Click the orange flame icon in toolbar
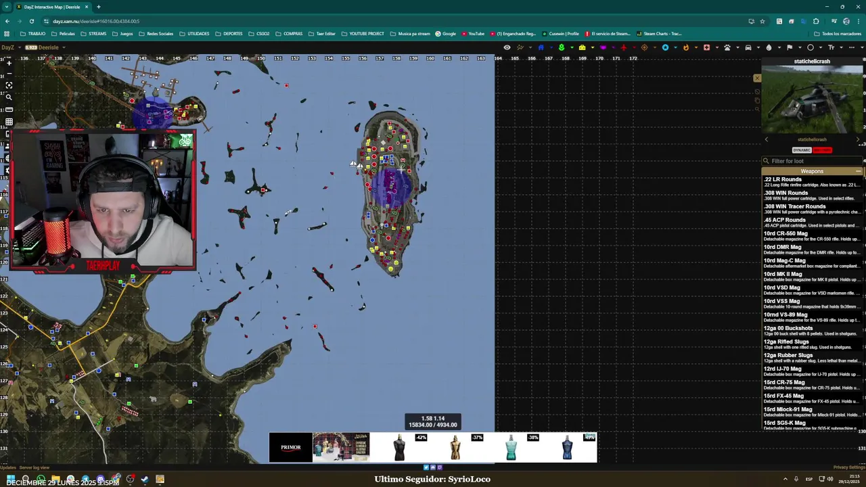866x487 pixels. point(686,47)
